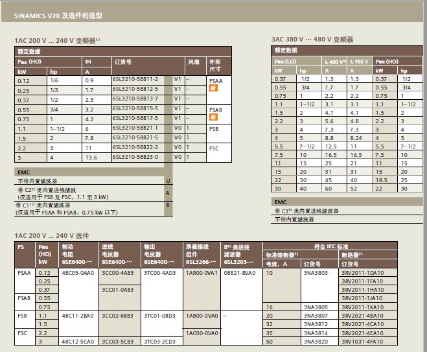Screen dimensions: 427x352
Task: Select line reactor 3CC03-5CB3
Action: click(118, 342)
